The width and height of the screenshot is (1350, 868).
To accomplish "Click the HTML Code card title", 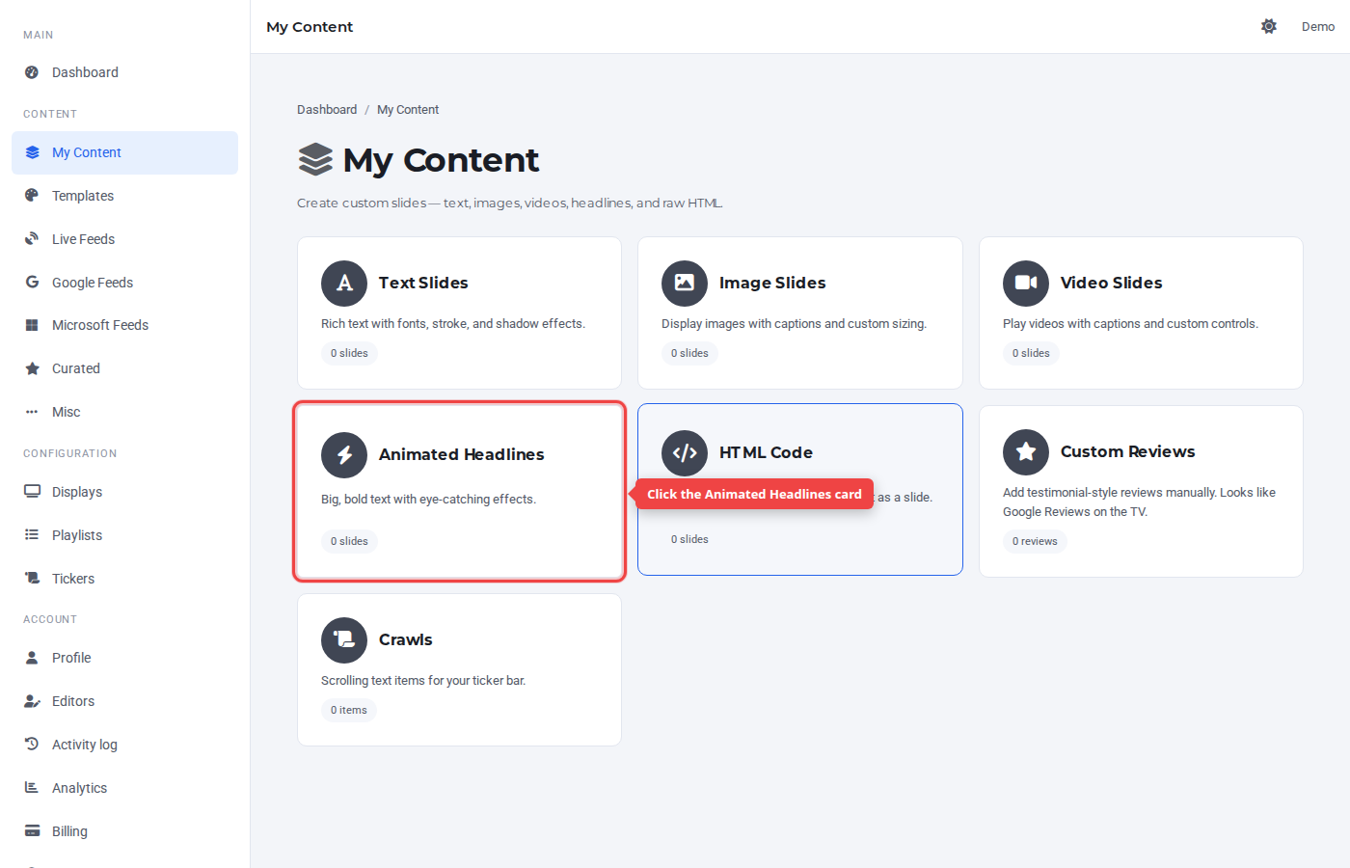I will pos(766,452).
